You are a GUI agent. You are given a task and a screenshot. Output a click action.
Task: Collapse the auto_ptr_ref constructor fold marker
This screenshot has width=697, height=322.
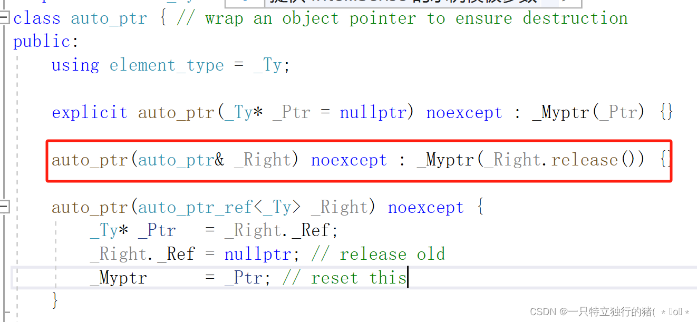[4, 207]
